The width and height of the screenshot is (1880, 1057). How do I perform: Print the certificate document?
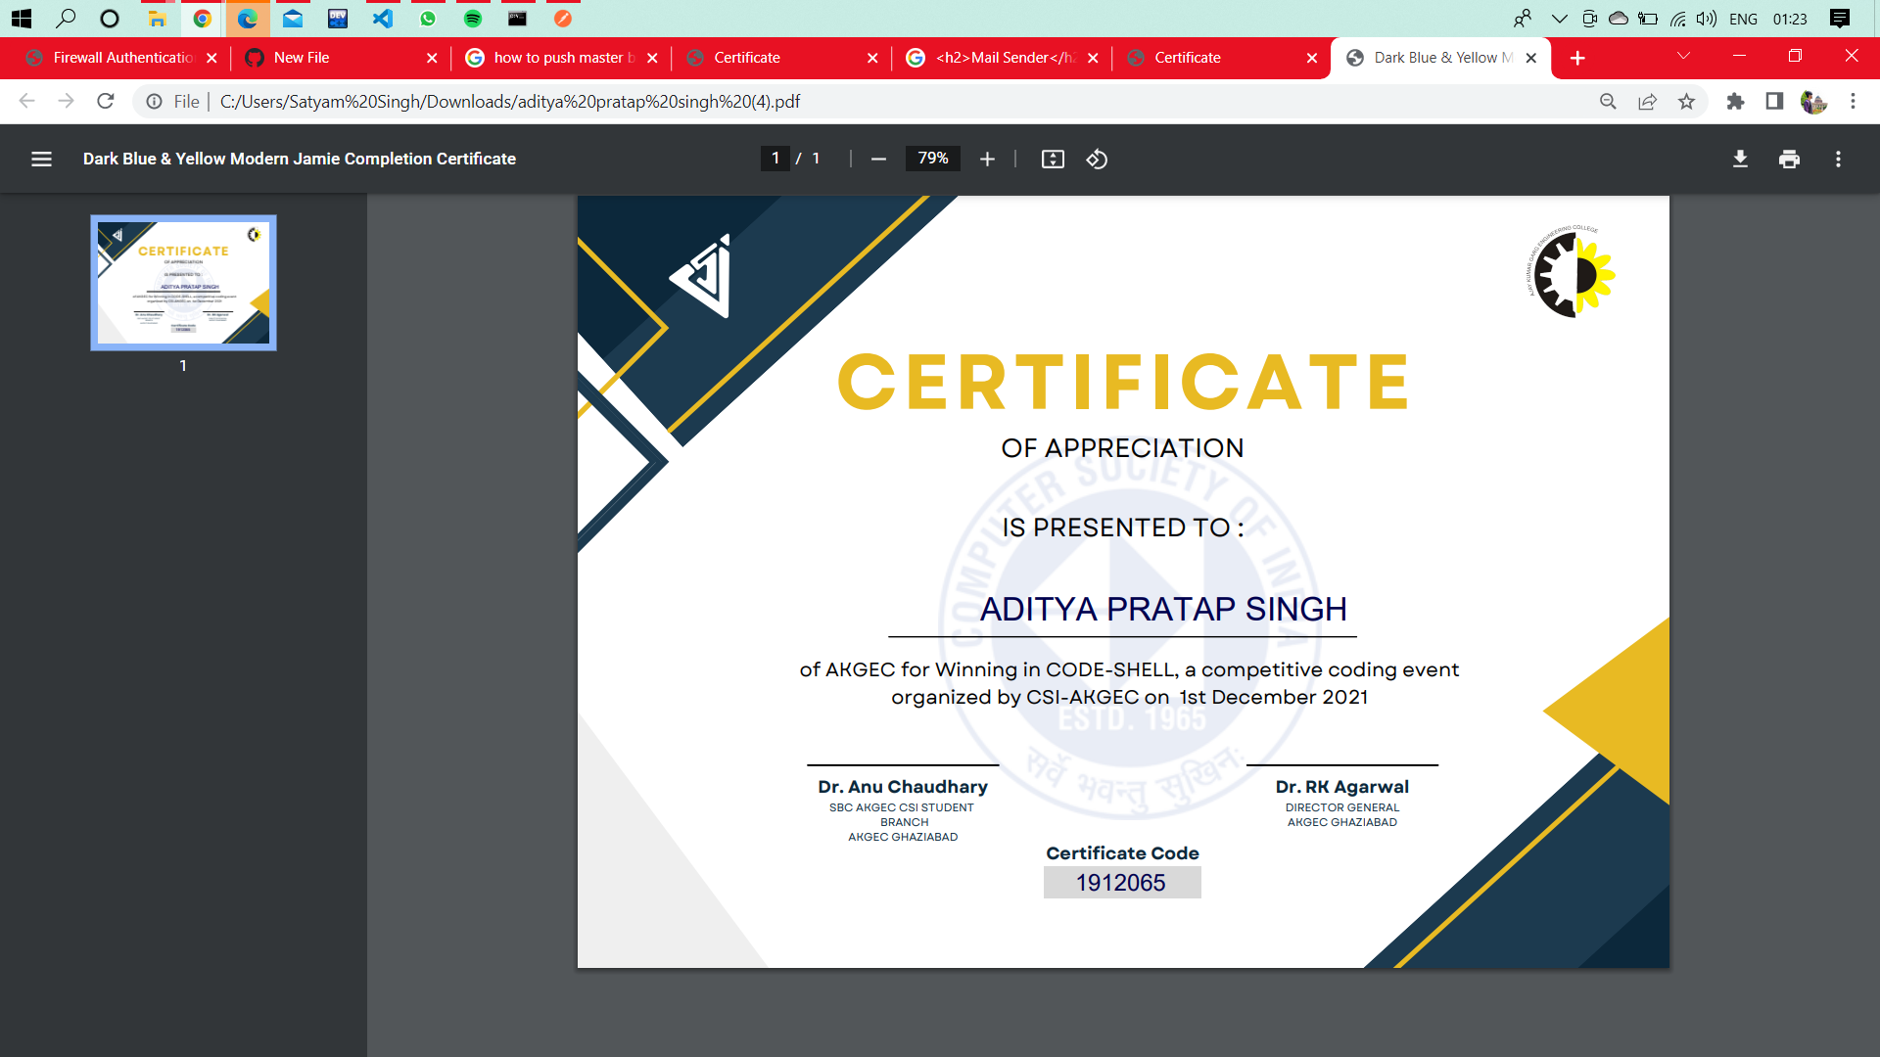click(1789, 159)
